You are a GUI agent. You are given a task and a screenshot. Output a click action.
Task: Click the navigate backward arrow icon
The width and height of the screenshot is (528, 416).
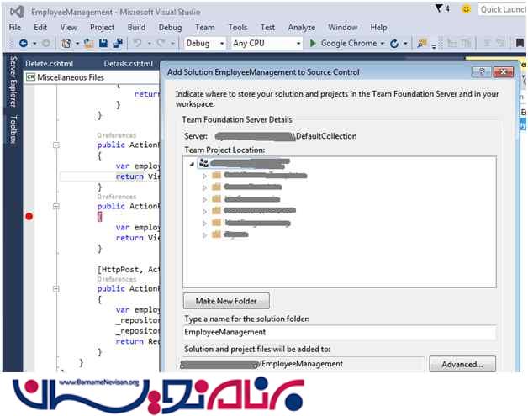(x=23, y=43)
